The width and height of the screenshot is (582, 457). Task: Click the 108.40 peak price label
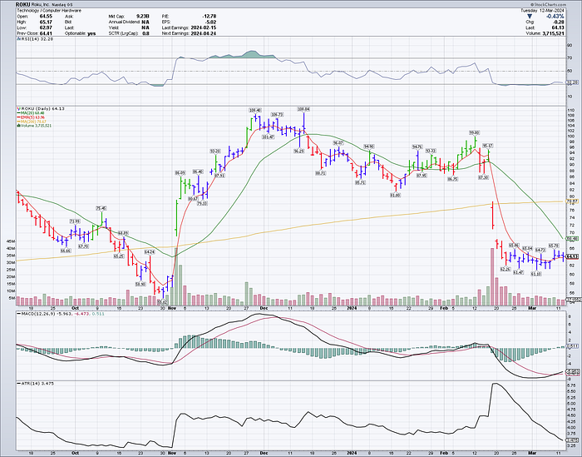pyautogui.click(x=255, y=111)
